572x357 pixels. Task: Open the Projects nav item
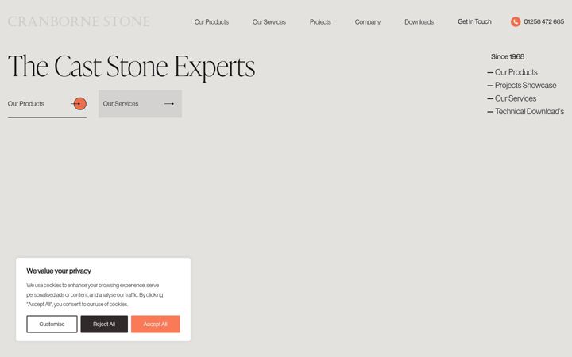pos(320,22)
